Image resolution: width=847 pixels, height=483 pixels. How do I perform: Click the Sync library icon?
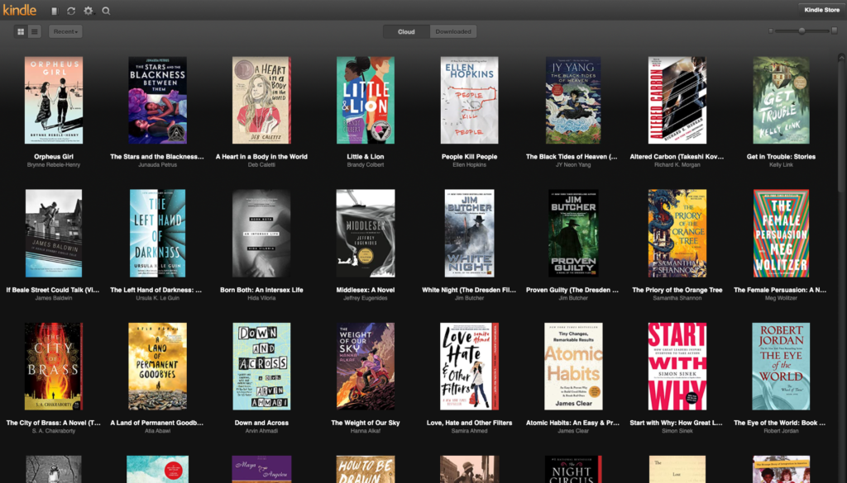71,11
